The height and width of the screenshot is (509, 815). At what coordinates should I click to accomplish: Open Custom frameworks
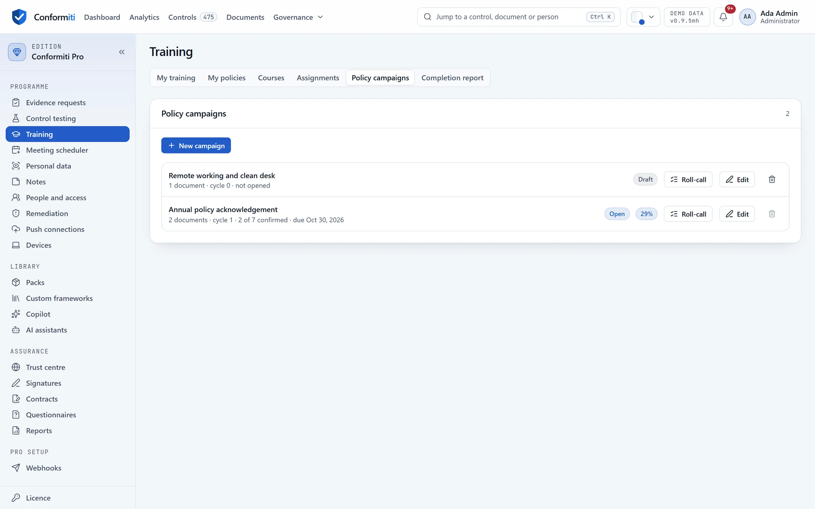coord(68,298)
